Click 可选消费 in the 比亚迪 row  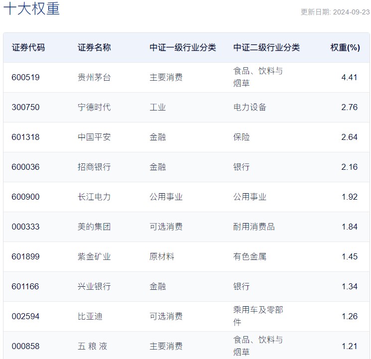(166, 316)
